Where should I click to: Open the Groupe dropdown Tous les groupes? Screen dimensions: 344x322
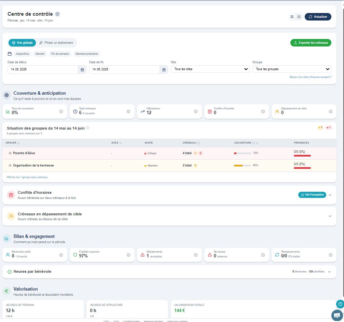[x=292, y=69]
